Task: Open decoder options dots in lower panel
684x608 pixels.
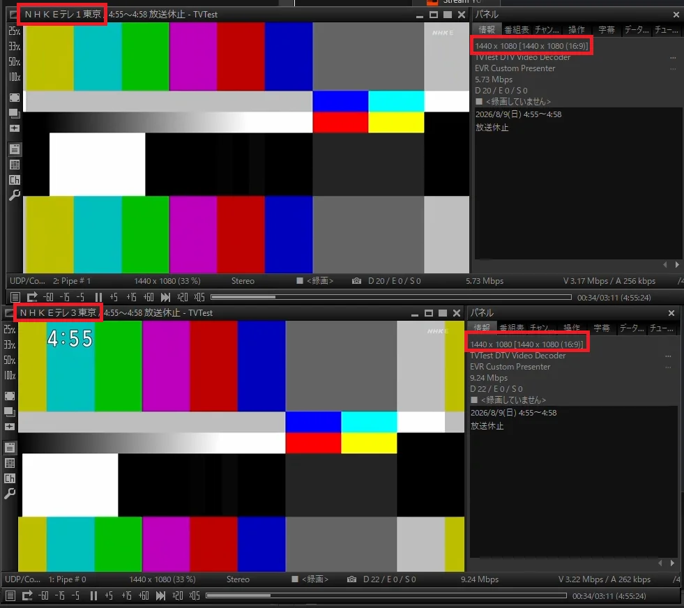Action: (668, 356)
